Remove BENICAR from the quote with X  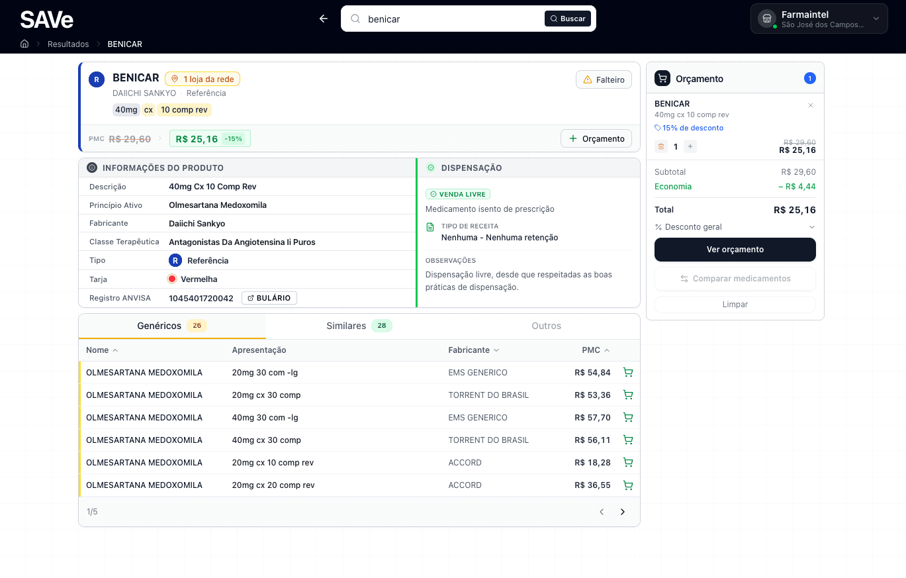click(x=811, y=105)
